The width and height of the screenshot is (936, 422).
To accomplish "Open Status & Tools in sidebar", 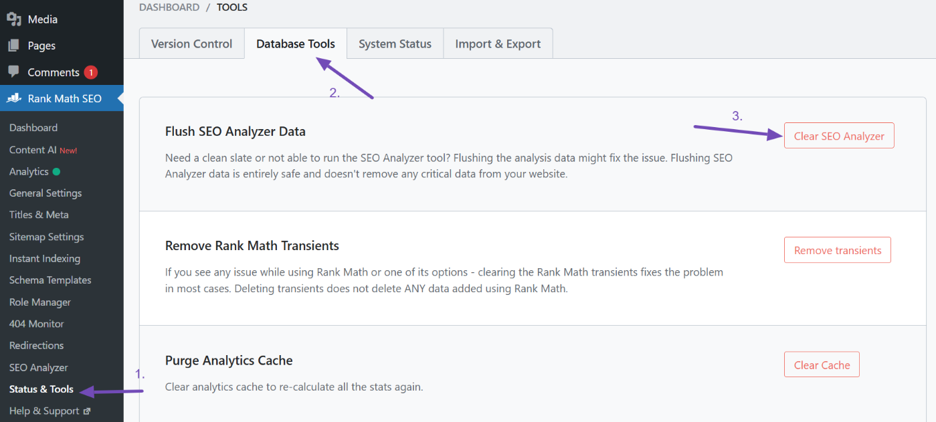I will tap(41, 389).
